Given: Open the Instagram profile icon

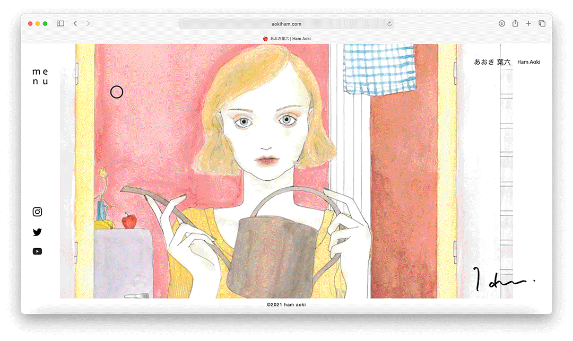Looking at the screenshot, I should tap(37, 212).
